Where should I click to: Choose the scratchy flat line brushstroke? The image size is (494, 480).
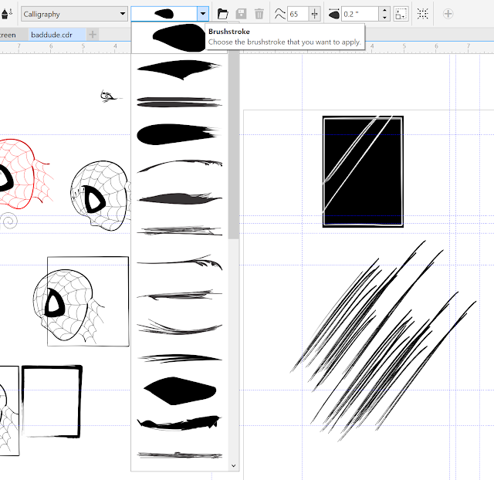180,231
